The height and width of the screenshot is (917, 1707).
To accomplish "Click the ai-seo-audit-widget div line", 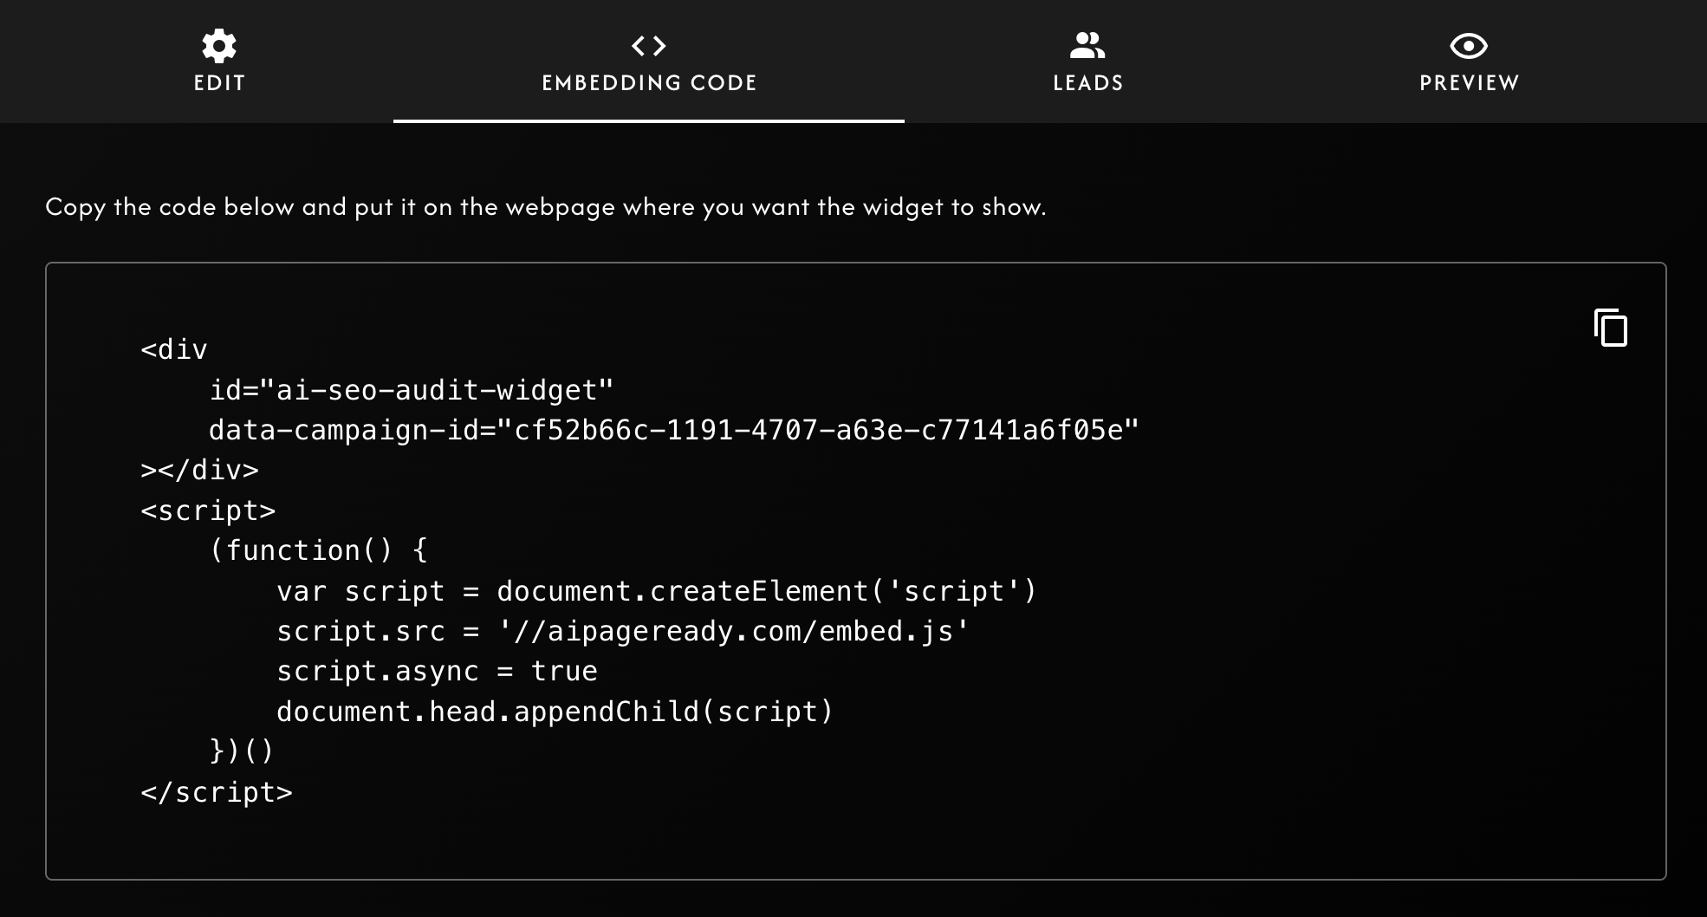I will pyautogui.click(x=410, y=388).
